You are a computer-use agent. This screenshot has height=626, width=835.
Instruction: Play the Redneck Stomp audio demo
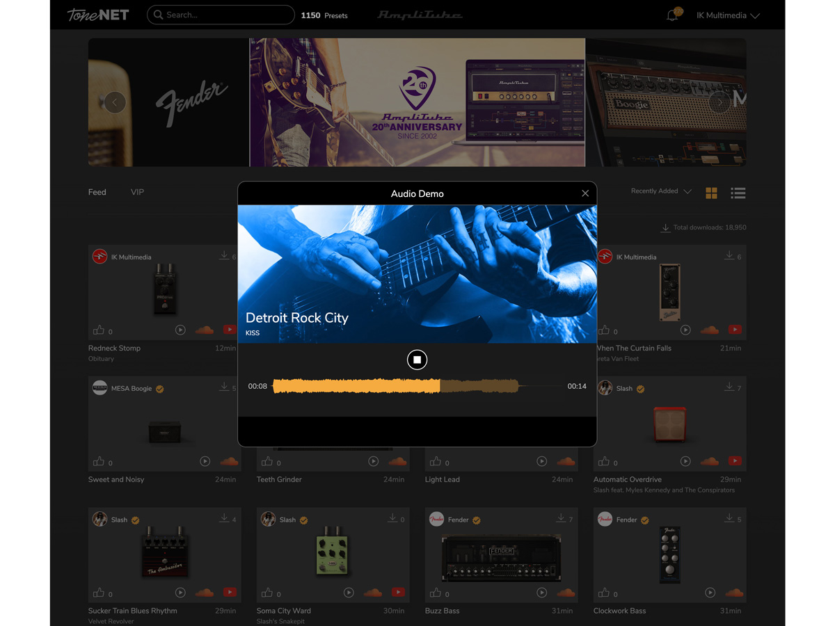point(180,330)
